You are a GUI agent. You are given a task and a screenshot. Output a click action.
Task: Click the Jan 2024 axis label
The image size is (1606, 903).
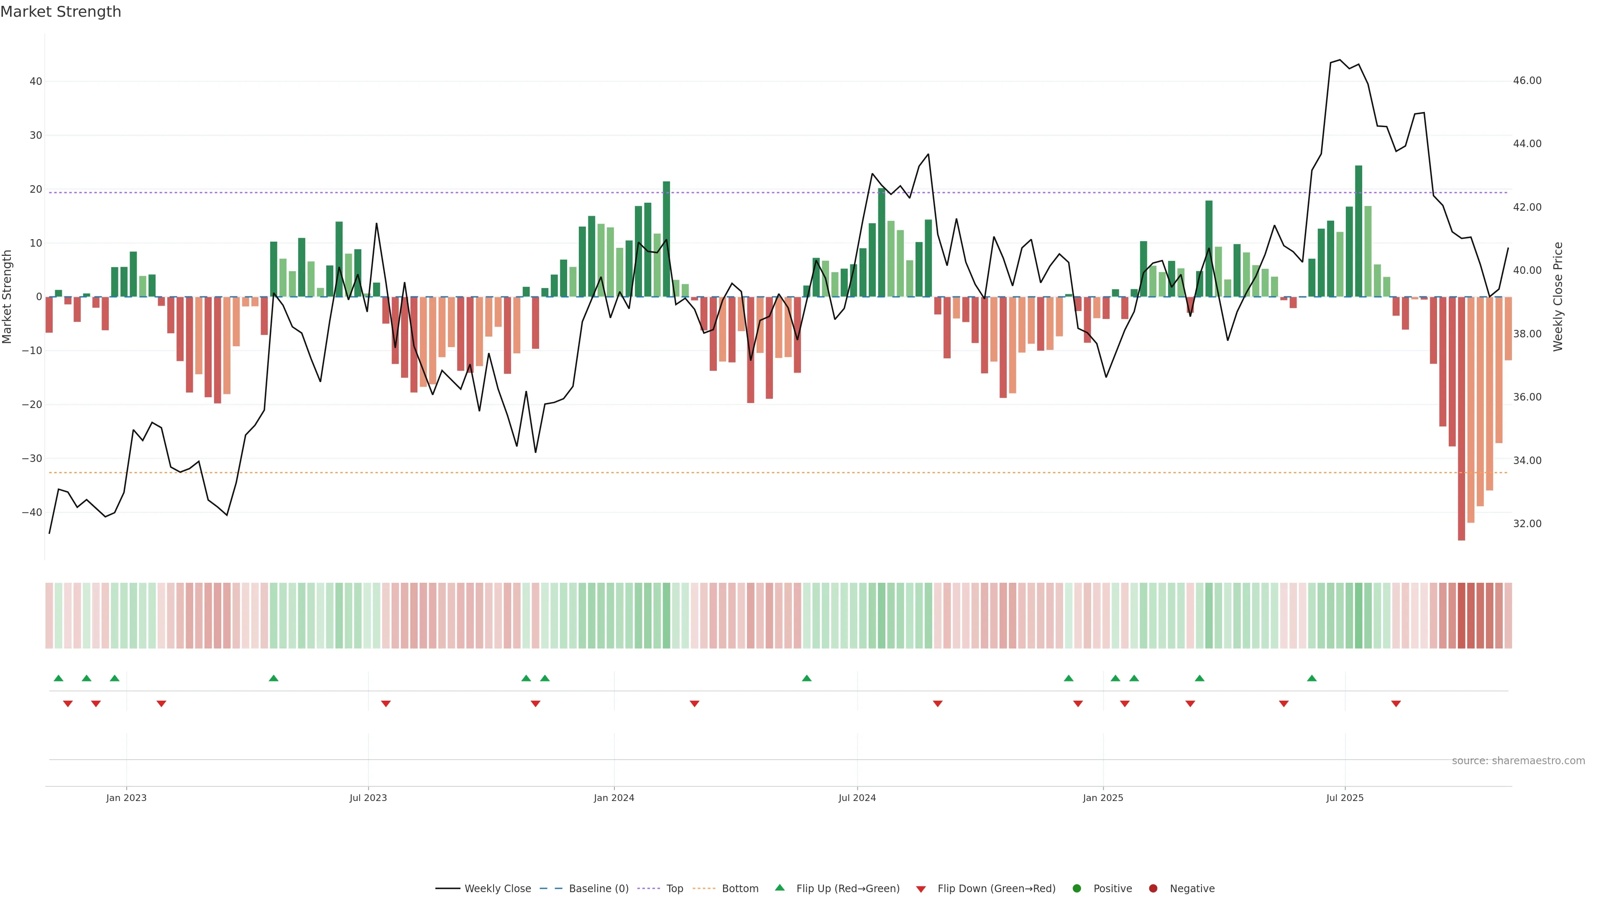click(614, 798)
